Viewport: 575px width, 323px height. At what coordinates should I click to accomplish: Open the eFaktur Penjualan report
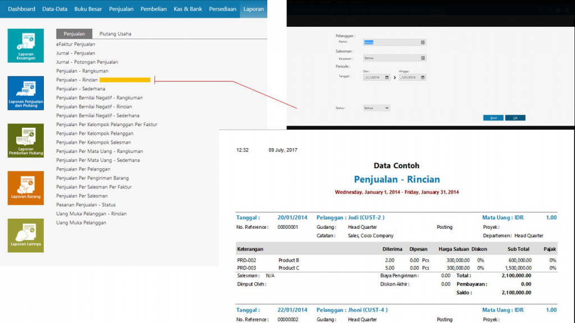point(76,44)
